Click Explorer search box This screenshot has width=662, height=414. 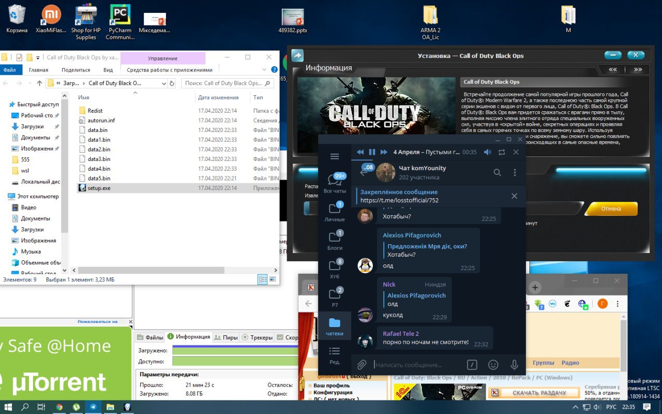(x=227, y=83)
